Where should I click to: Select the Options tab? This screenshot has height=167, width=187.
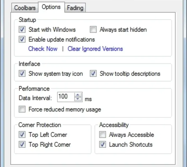click(x=51, y=7)
